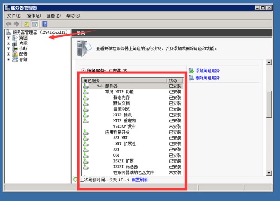Open Help via the question mark icon
The height and width of the screenshot is (201, 280).
[x=45, y=23]
